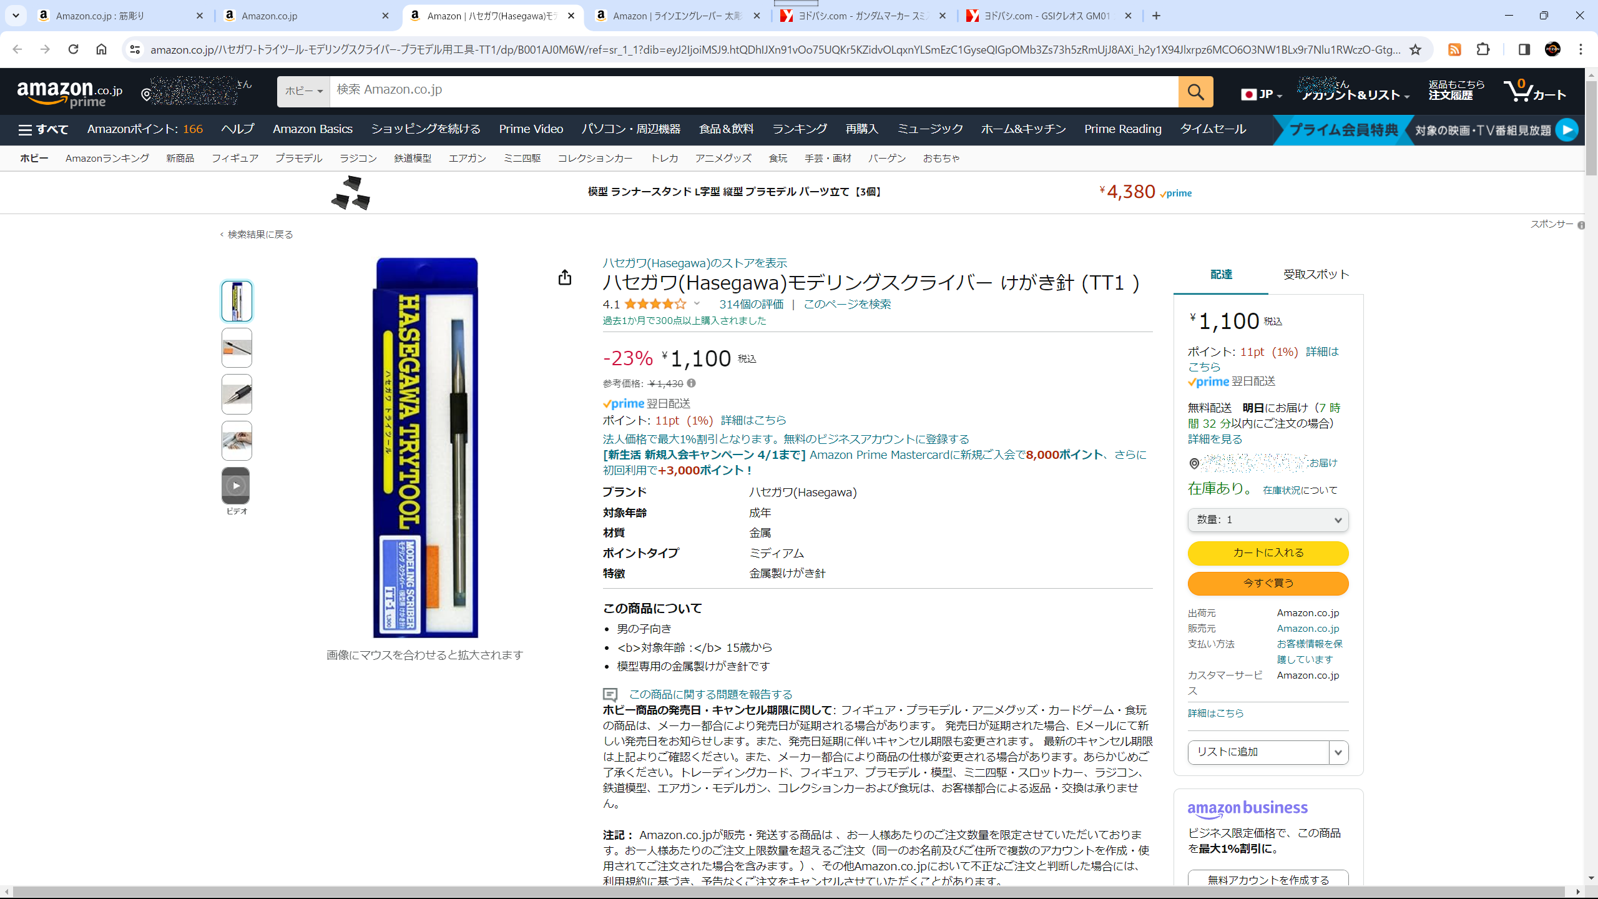Select the first product thumbnail
Viewport: 1598px width, 899px height.
click(x=237, y=302)
